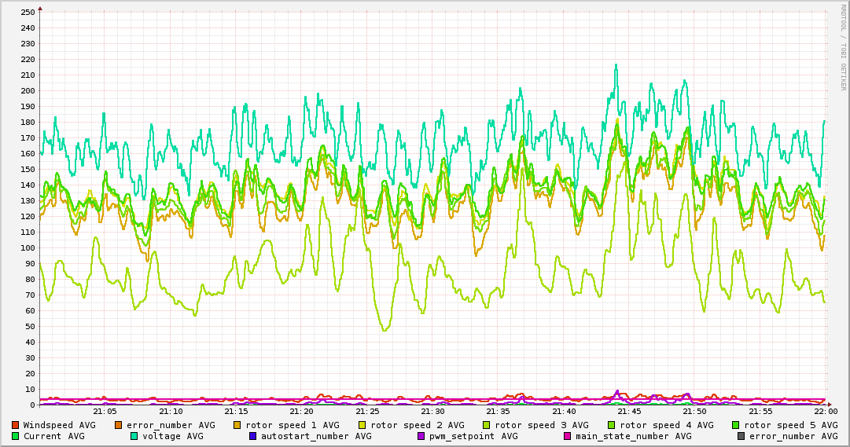Click the rotor speed 1 AVG color swatch
The image size is (850, 447).
[x=237, y=425]
